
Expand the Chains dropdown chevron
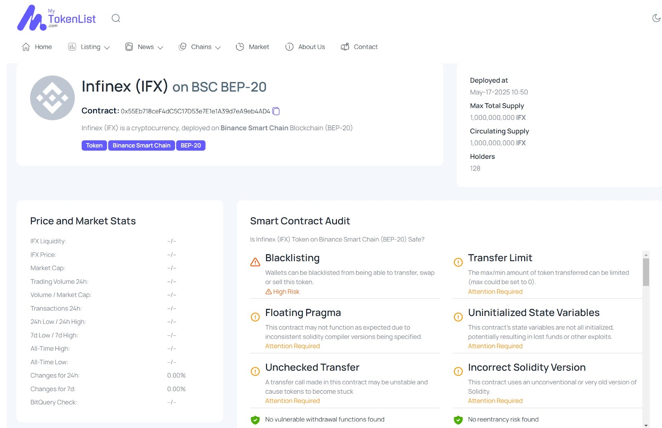pos(218,48)
